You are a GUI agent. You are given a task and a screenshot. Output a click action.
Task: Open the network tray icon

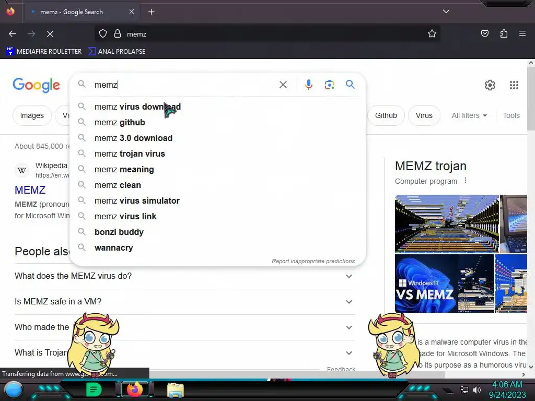464,390
